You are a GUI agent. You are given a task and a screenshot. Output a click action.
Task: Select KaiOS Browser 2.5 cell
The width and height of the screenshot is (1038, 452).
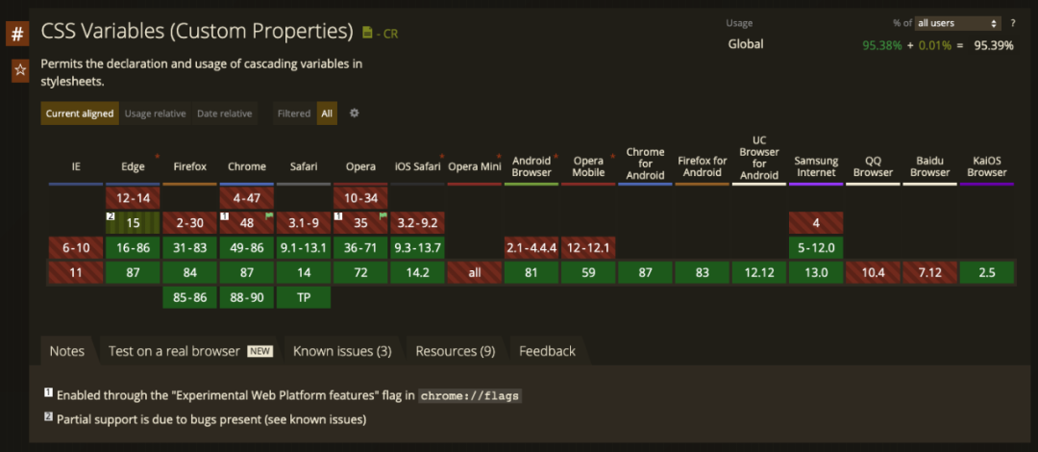click(x=987, y=272)
